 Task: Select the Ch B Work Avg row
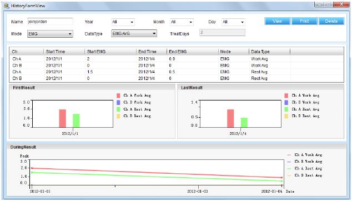pos(177,66)
